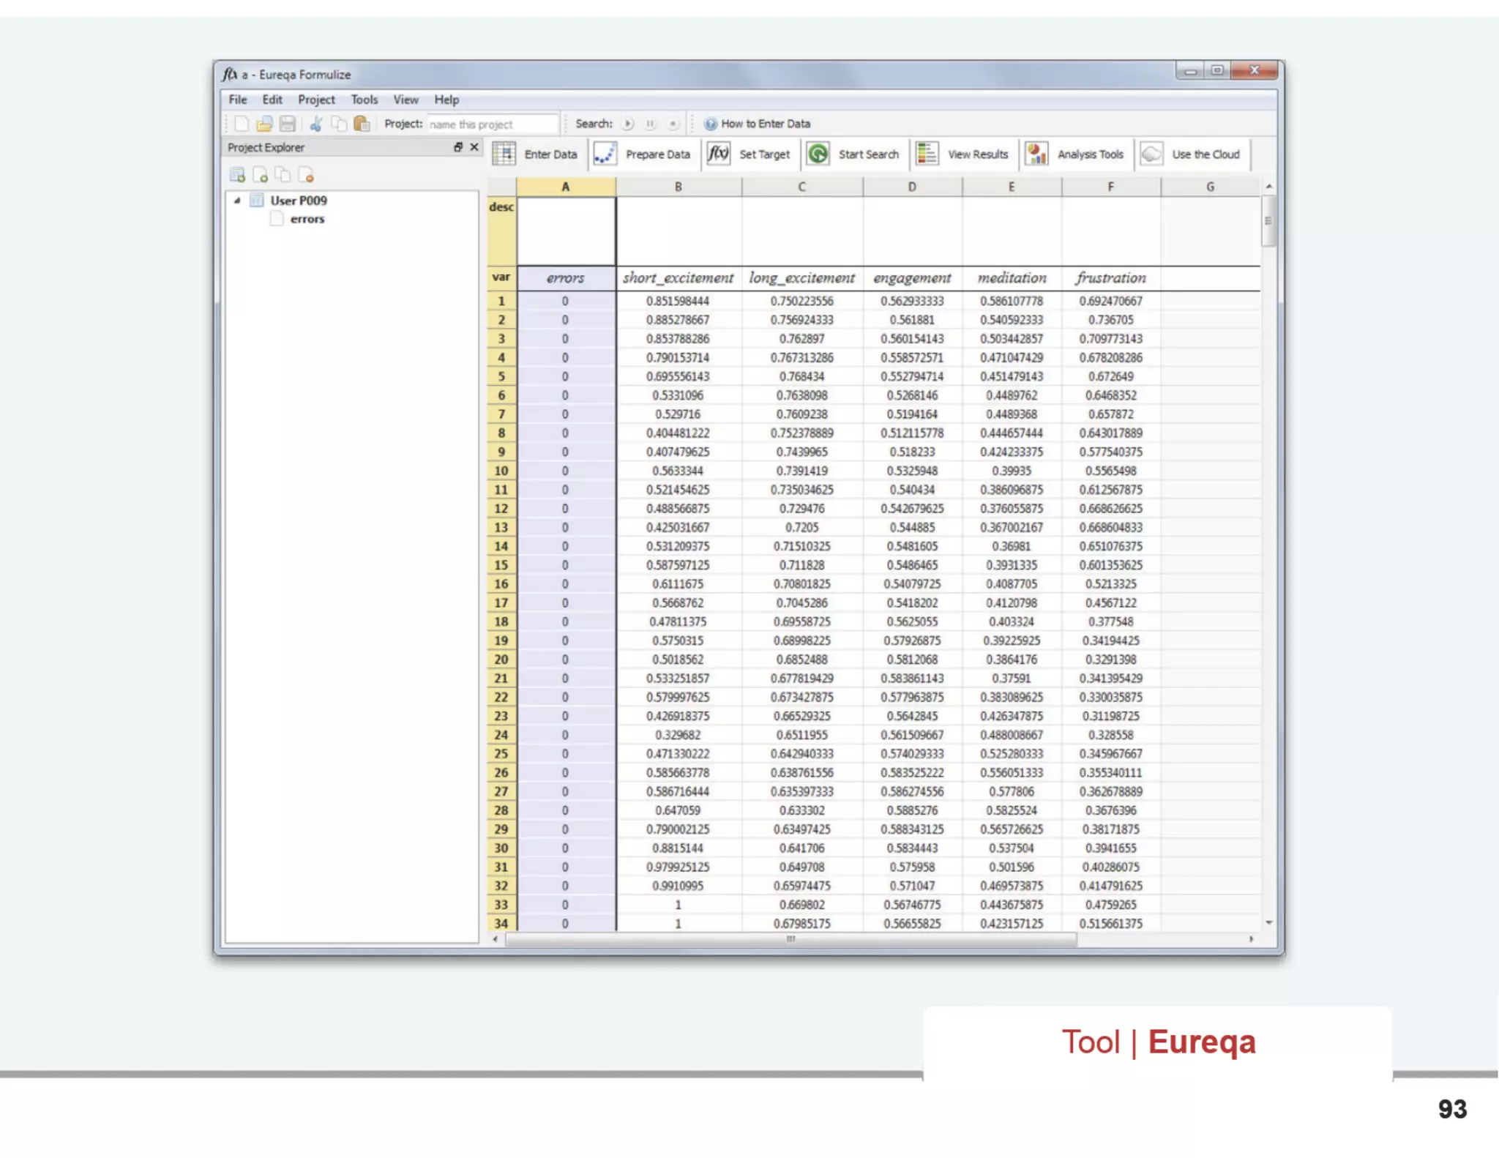Image resolution: width=1499 pixels, height=1158 pixels.
Task: Switch to the Enter Data tab
Action: (x=538, y=154)
